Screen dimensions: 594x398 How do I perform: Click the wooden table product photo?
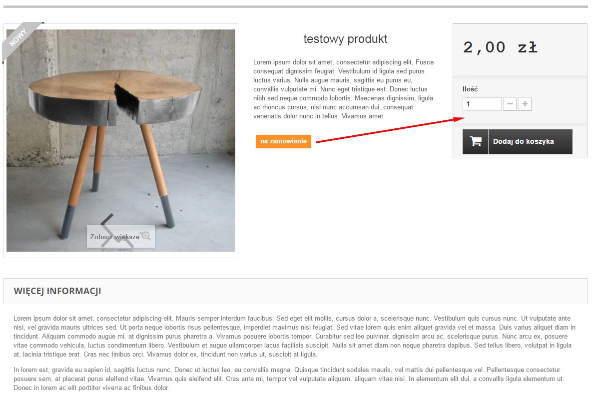[121, 140]
